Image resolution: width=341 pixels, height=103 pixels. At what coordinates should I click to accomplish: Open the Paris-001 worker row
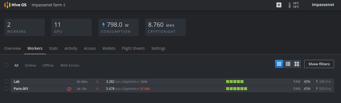pyautogui.click(x=172, y=89)
